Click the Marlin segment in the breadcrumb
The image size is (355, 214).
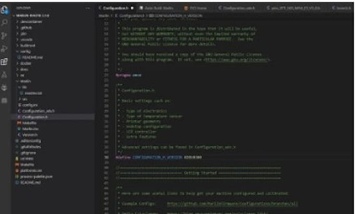tap(104, 16)
